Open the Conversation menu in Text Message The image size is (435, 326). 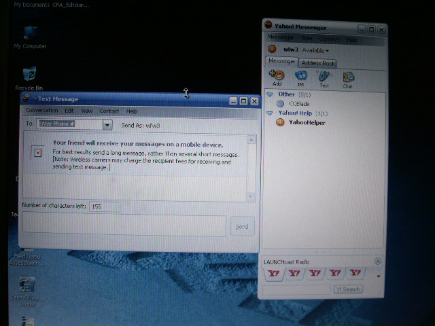41,110
